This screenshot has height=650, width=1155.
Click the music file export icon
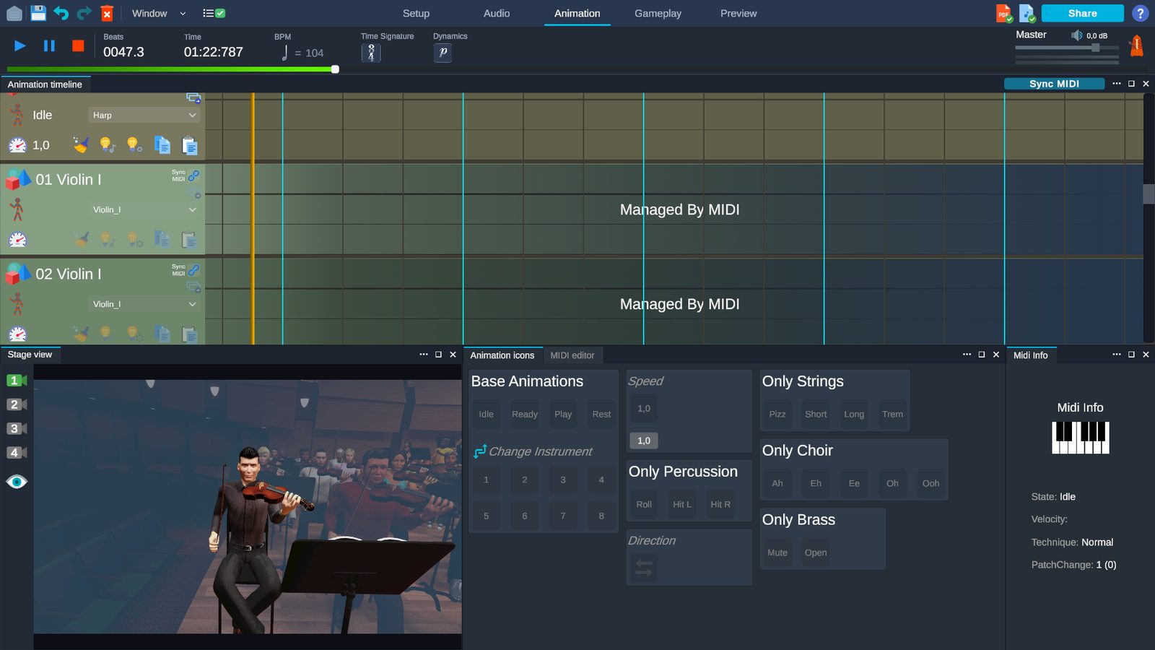tap(1027, 13)
